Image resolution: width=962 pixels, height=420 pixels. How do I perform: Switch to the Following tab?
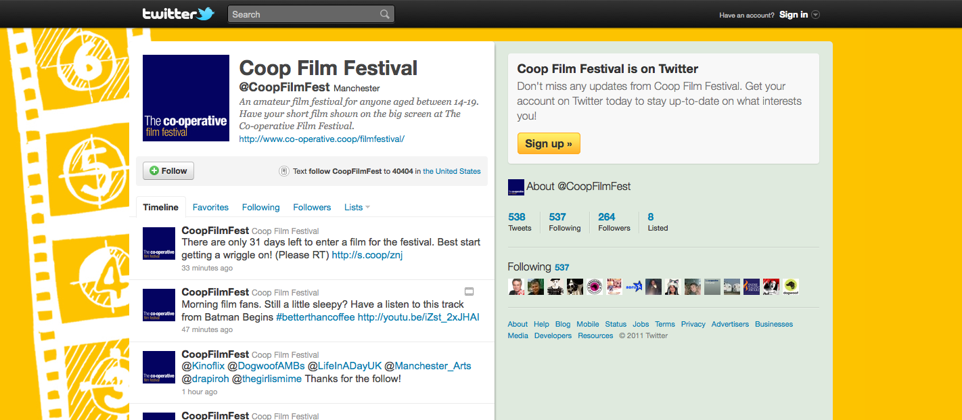coord(260,208)
